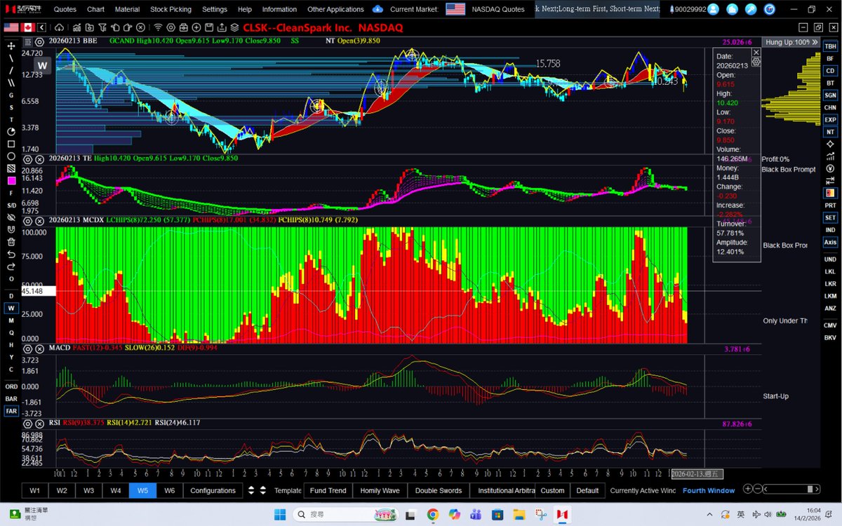This screenshot has width=842, height=526.
Task: Click the circled X toolbar icon
Action: coord(140,27)
